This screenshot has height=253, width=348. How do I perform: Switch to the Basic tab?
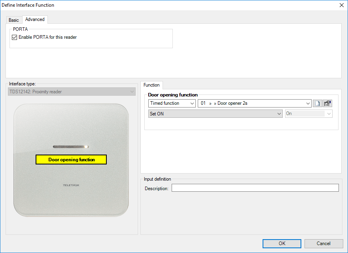click(14, 20)
